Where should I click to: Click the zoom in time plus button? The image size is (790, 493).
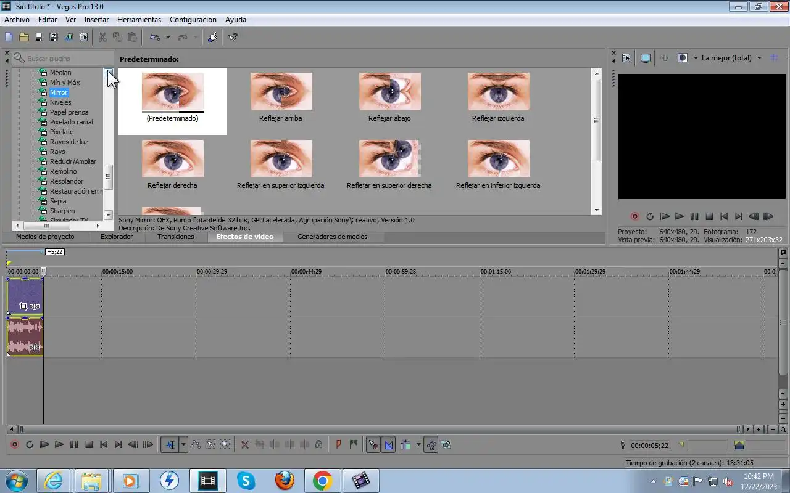[x=759, y=430]
